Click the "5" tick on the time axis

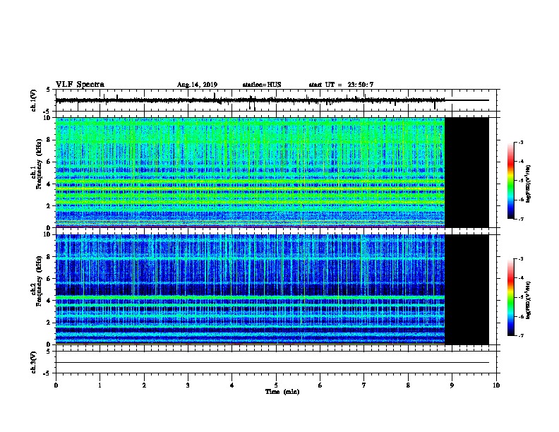coord(276,385)
